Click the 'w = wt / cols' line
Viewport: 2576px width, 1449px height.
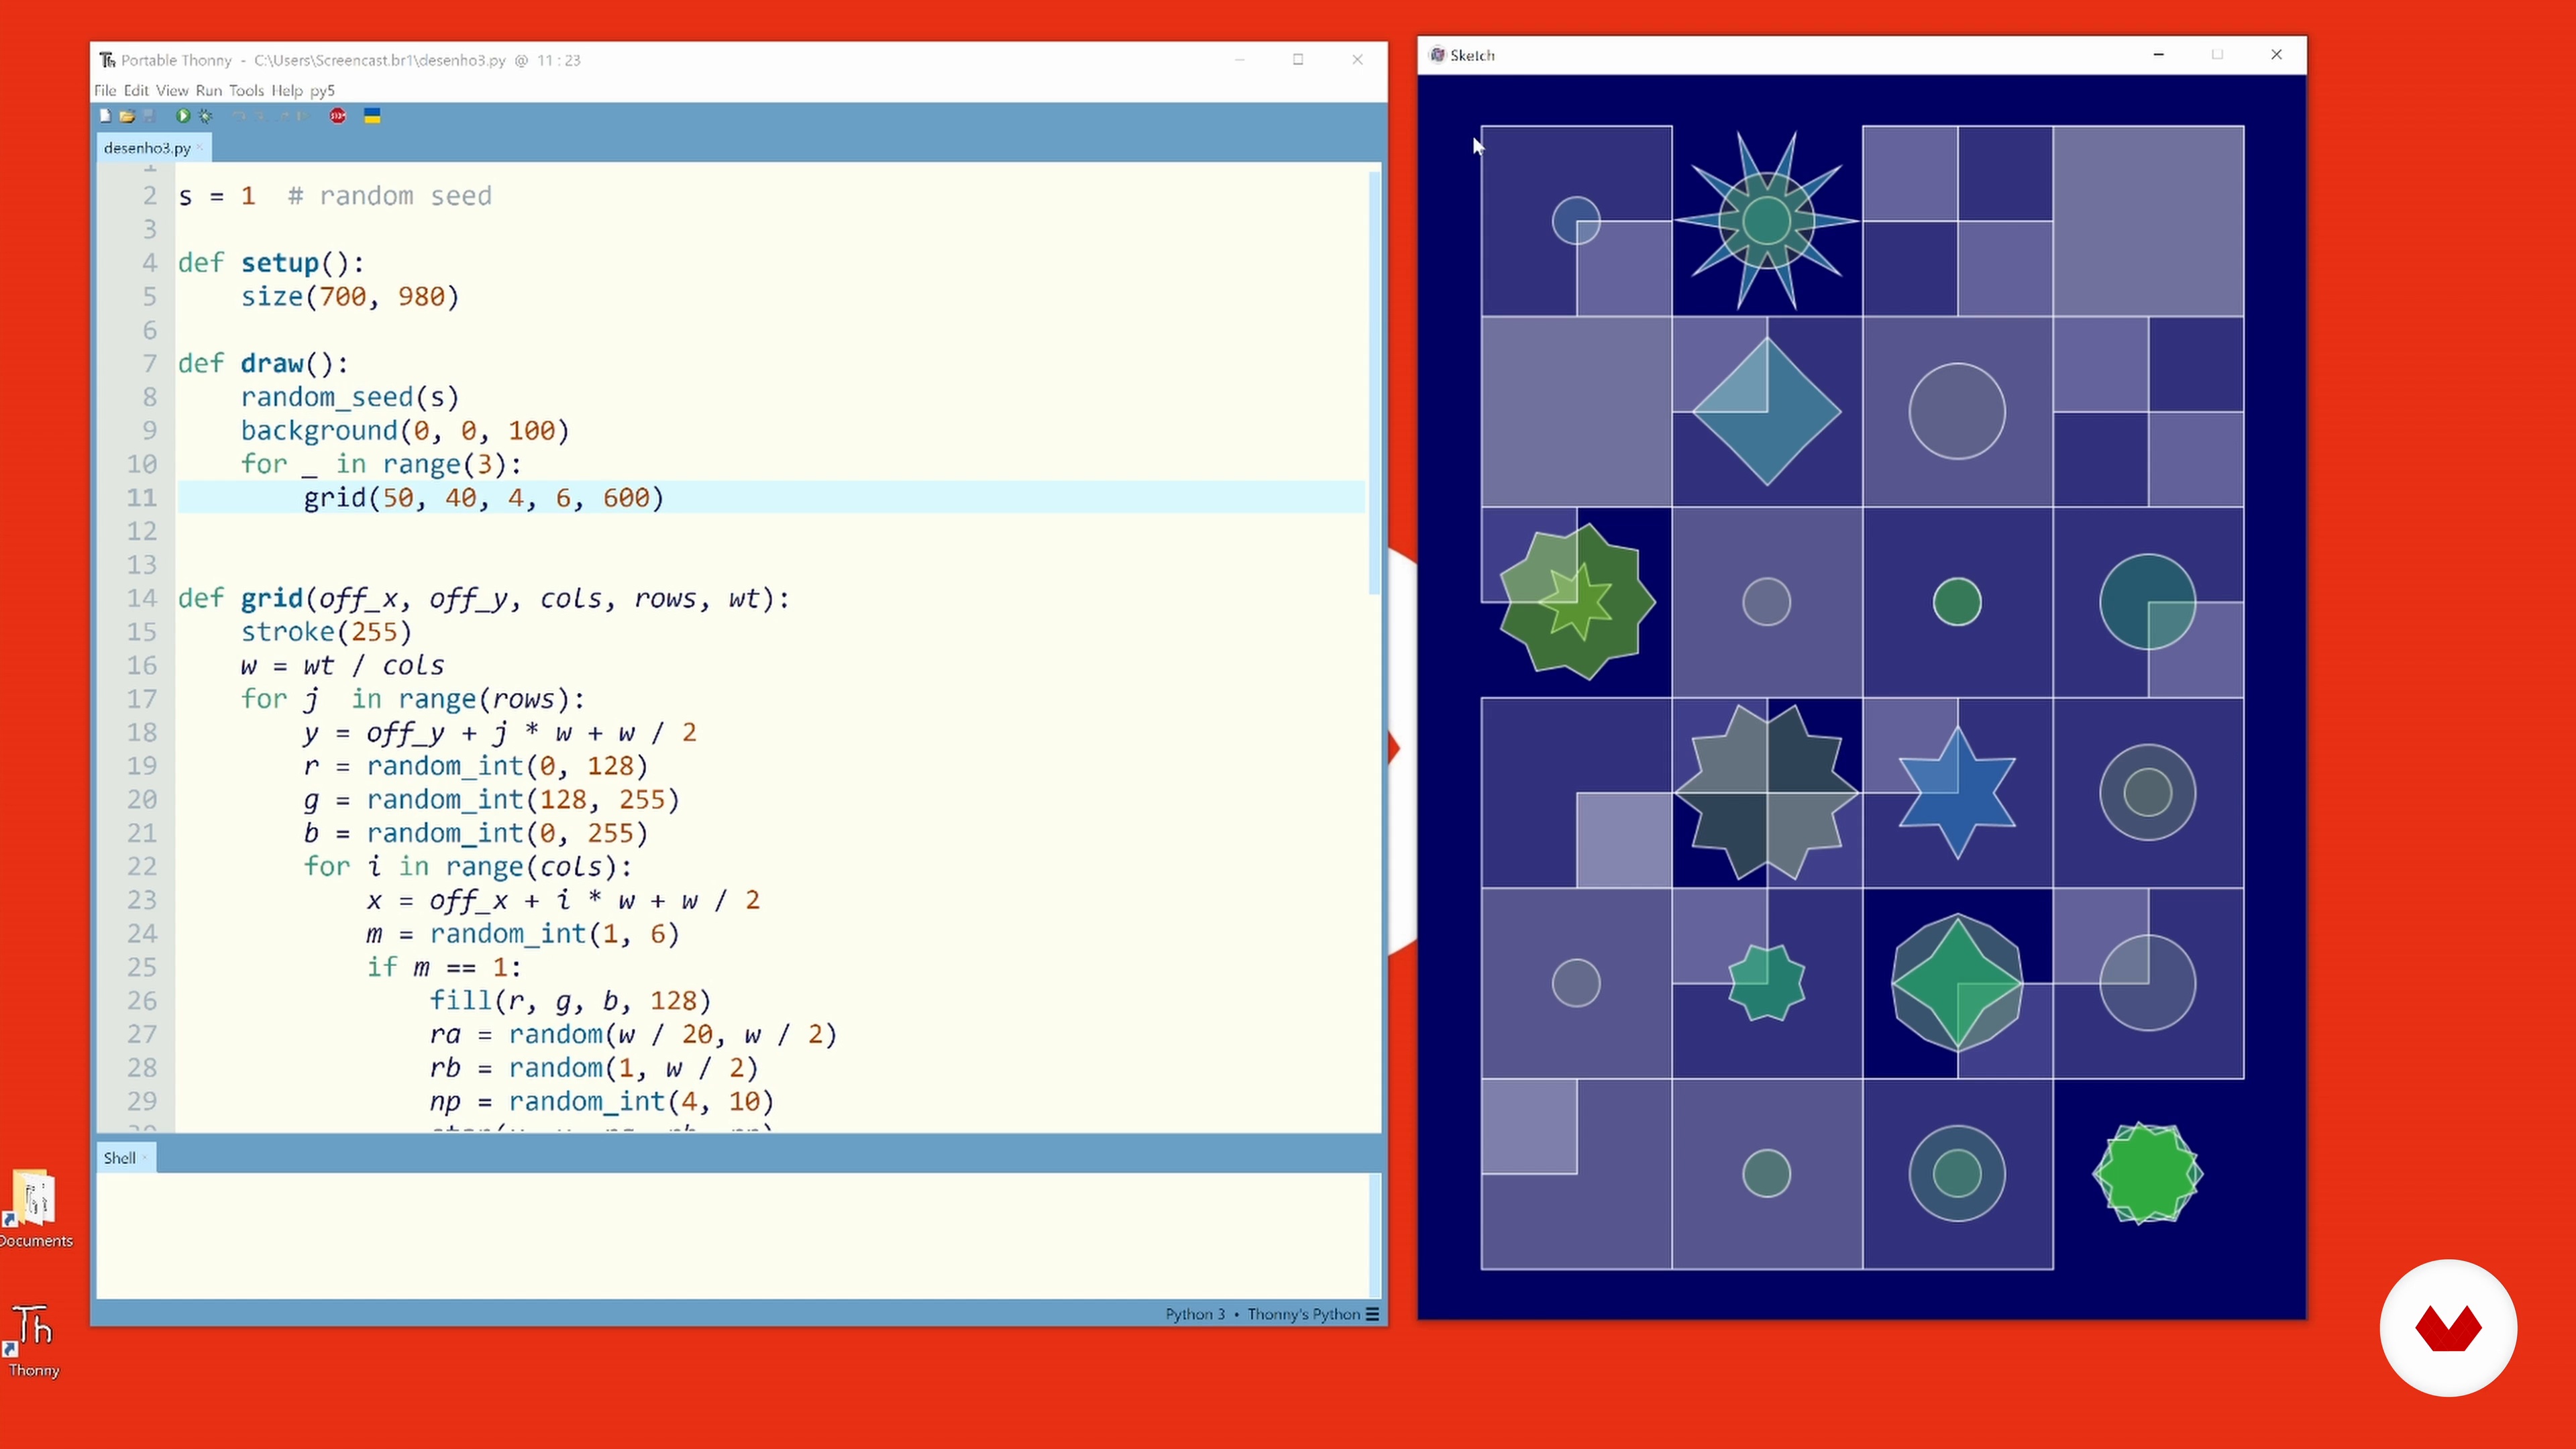[x=342, y=665]
